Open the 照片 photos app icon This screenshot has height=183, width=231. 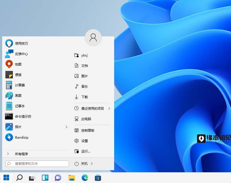pos(9,127)
